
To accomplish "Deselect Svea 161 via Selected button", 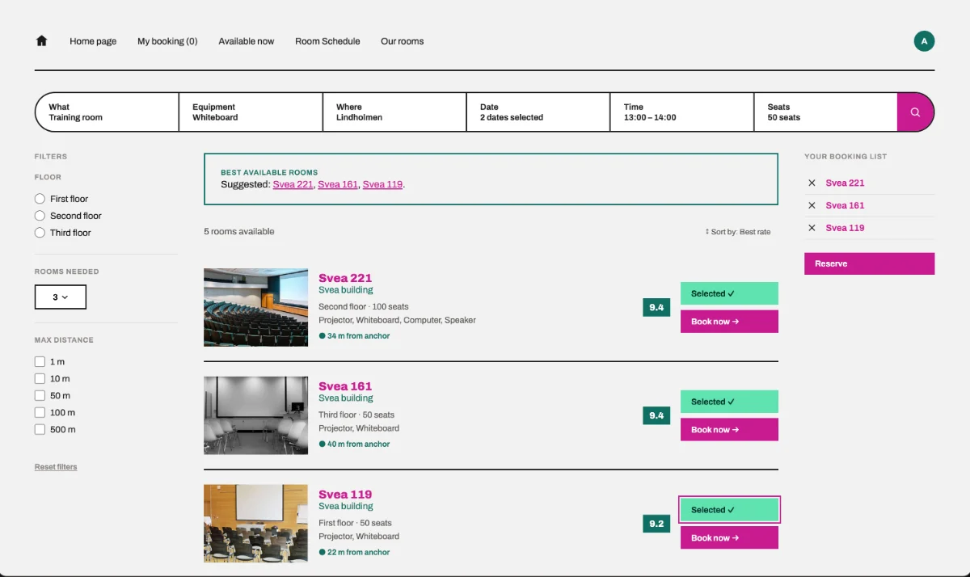I will [729, 402].
